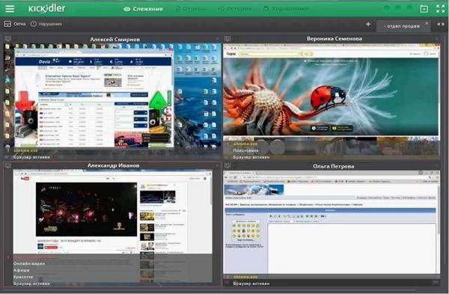
Task: Click the monitor icon beside Ольга Петрова
Action: click(227, 165)
